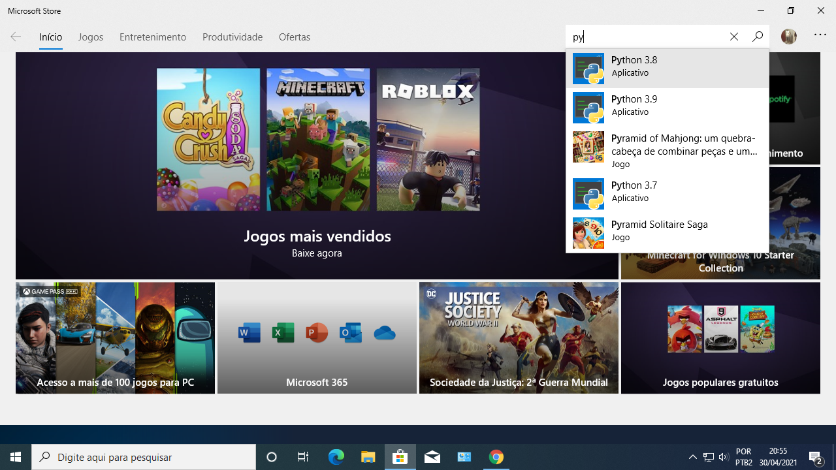Select the Python 3.7 suggestion
Viewport: 836px width, 470px height.
pos(667,194)
